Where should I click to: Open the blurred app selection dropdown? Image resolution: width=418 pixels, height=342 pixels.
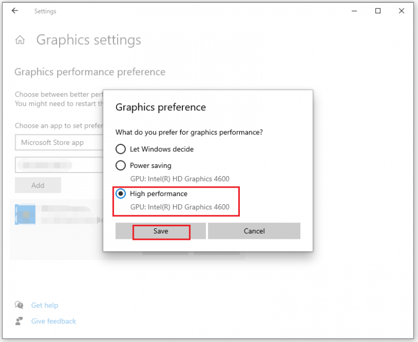pyautogui.click(x=59, y=165)
